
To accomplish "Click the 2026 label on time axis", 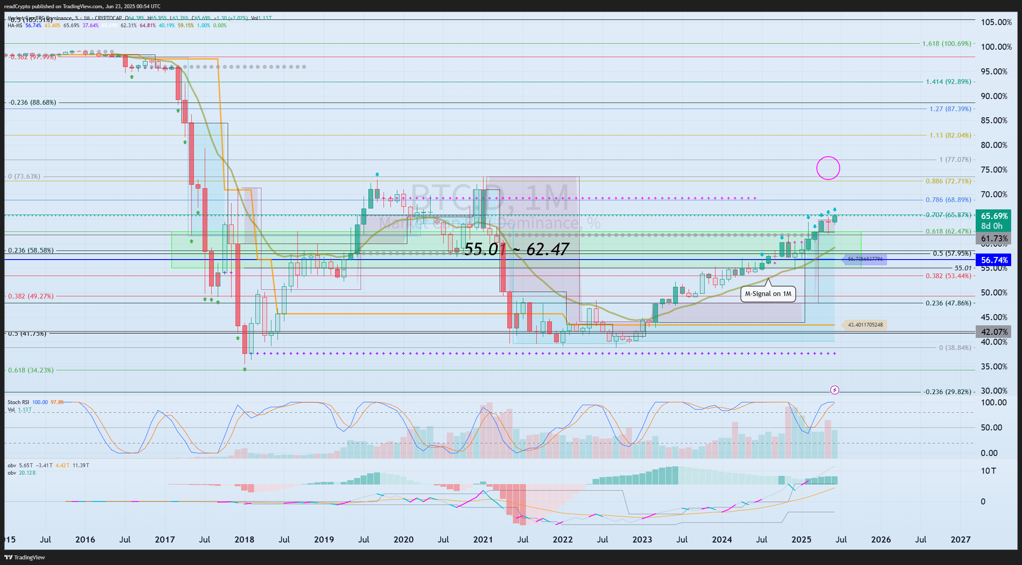I will (x=881, y=539).
